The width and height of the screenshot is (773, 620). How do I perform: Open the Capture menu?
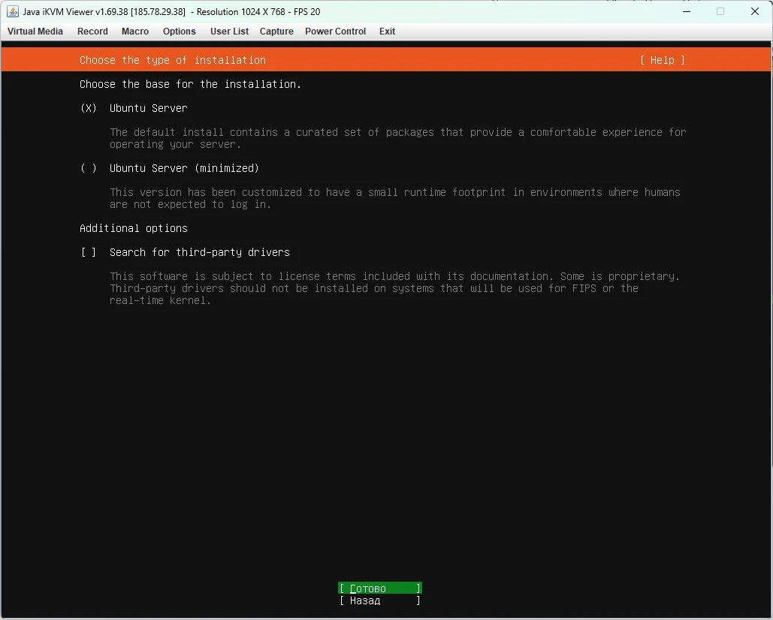[x=276, y=32]
